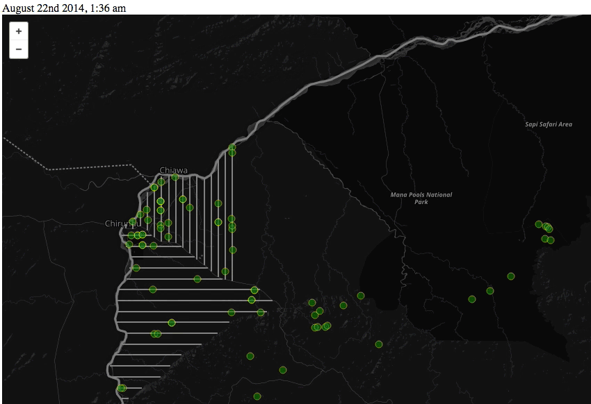Click the highest of three diagonal markers southeast of Mana Pools

(511, 276)
